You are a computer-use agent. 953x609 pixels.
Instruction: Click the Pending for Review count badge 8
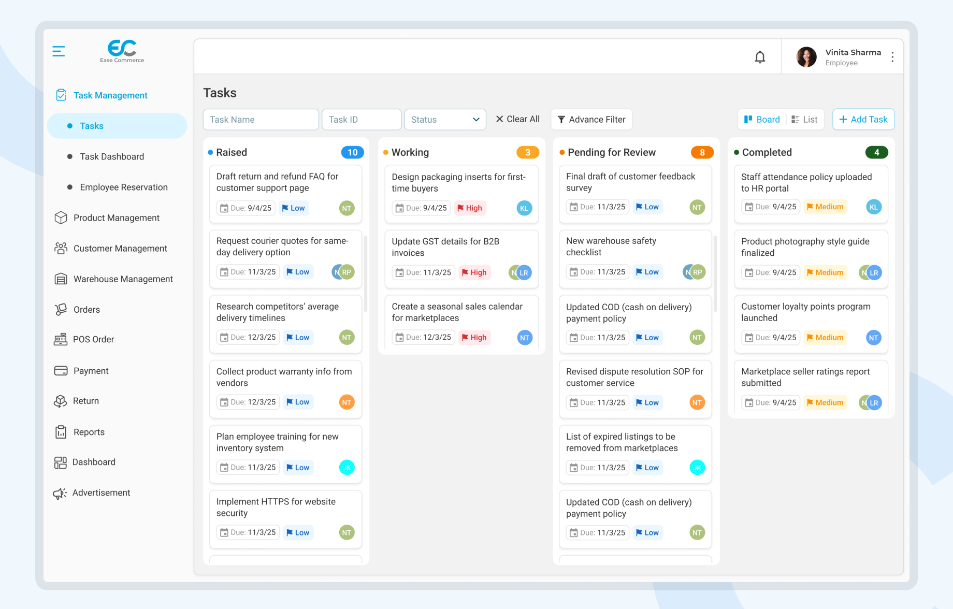point(702,152)
